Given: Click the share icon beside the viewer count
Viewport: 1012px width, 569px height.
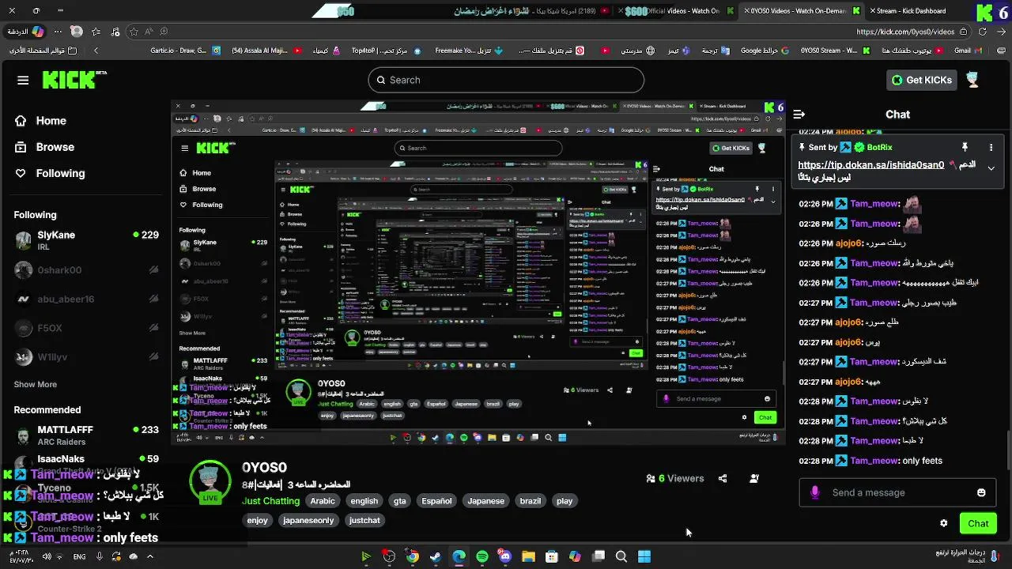Looking at the screenshot, I should [x=723, y=478].
